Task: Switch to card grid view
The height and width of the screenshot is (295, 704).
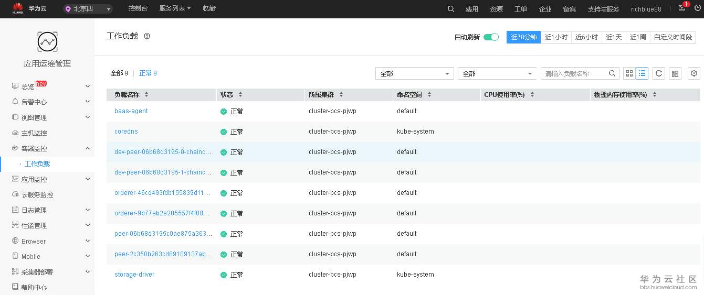Action: pos(628,73)
